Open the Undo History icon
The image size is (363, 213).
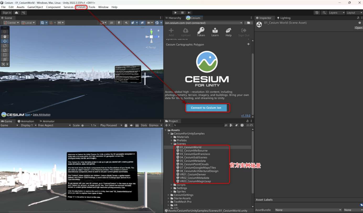(x=317, y=13)
